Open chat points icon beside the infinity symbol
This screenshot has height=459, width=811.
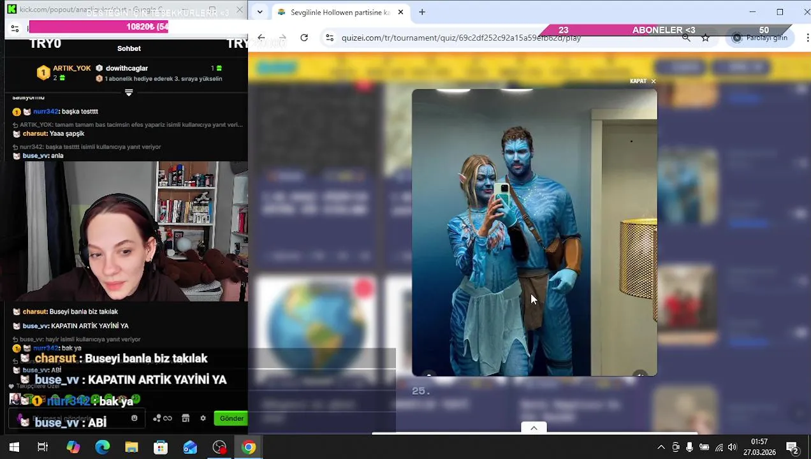click(x=157, y=418)
